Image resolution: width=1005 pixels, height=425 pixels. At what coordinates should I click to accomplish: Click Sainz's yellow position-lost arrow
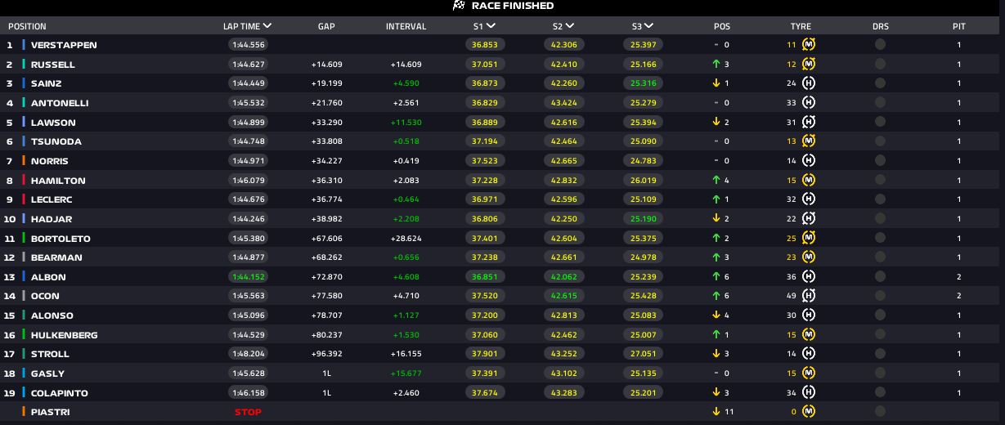click(716, 83)
